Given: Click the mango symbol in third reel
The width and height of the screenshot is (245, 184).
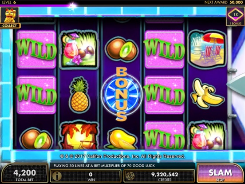Looking at the screenshot, I should tap(121, 139).
